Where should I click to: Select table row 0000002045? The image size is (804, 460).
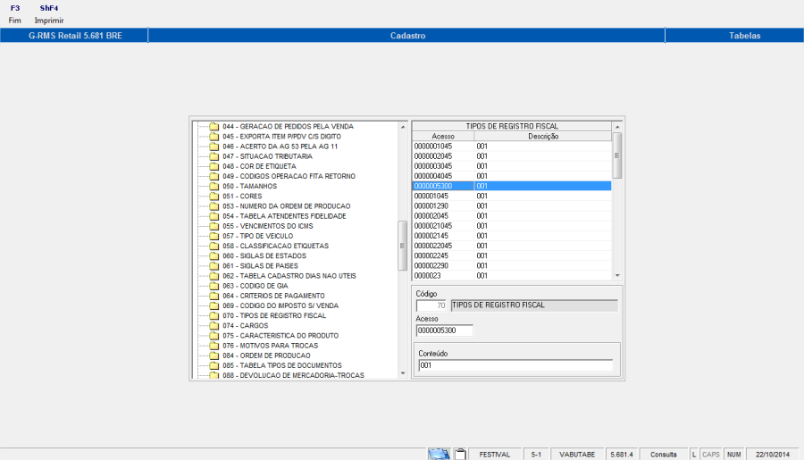(x=512, y=156)
